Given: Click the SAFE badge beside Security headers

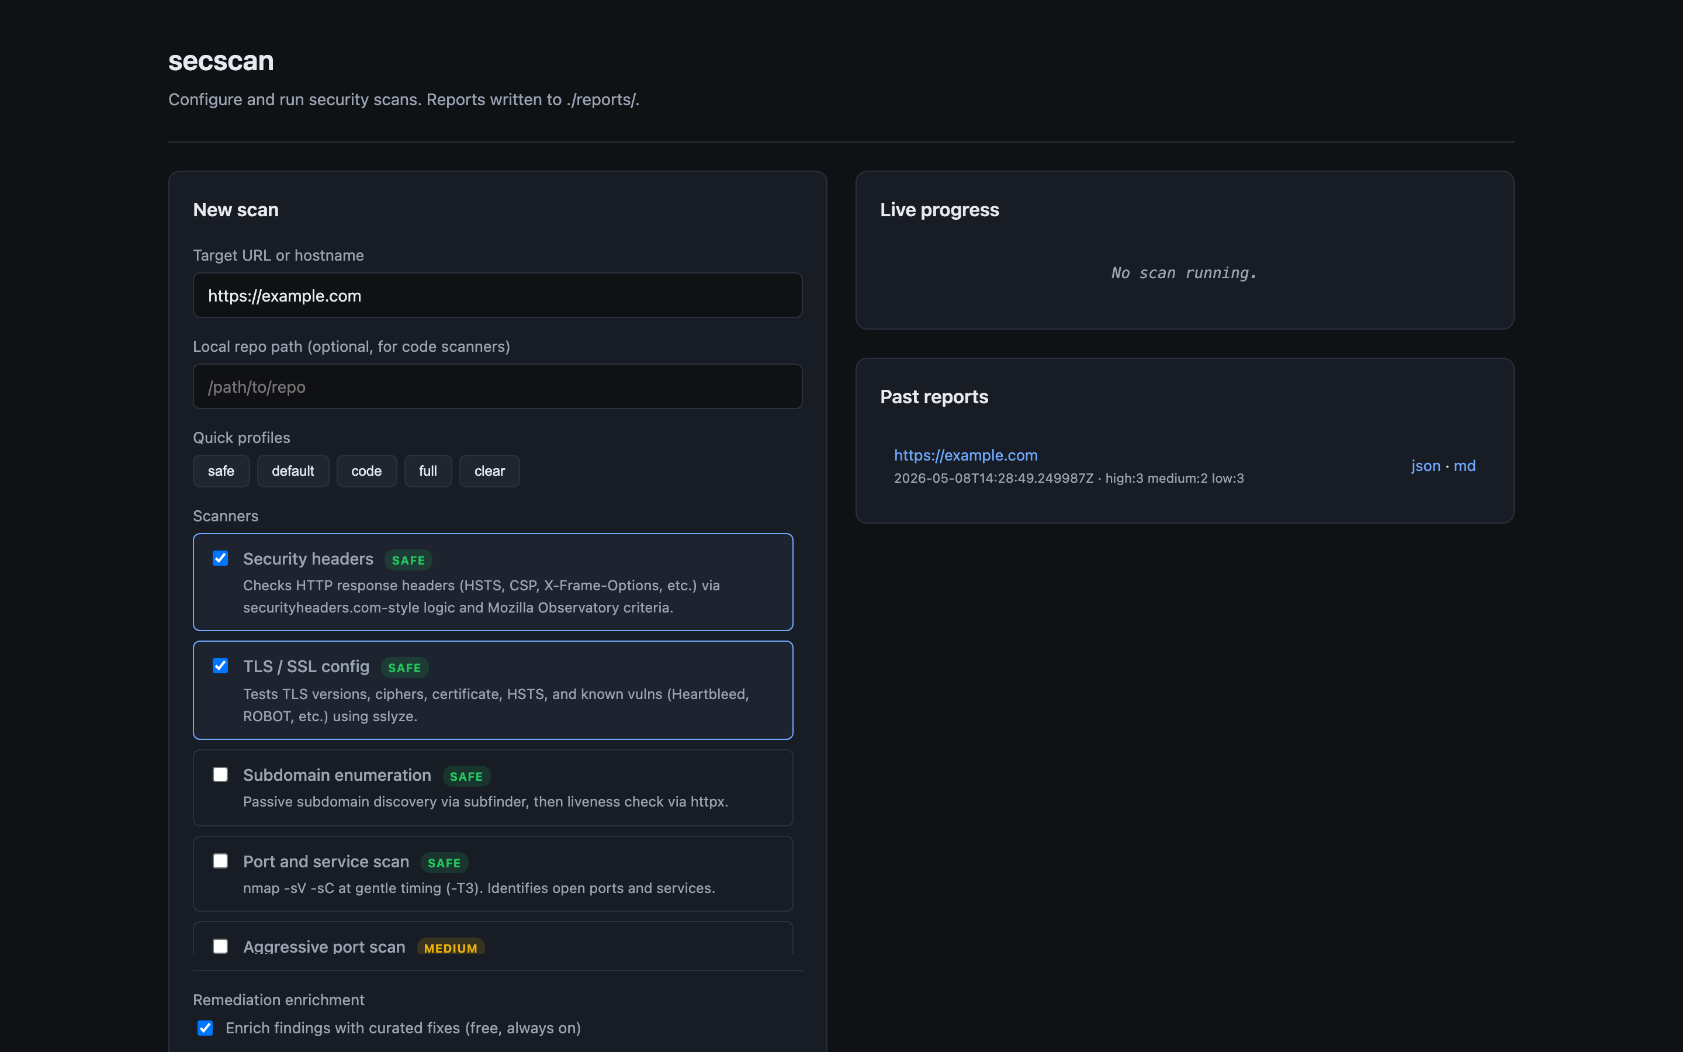Looking at the screenshot, I should tap(408, 560).
